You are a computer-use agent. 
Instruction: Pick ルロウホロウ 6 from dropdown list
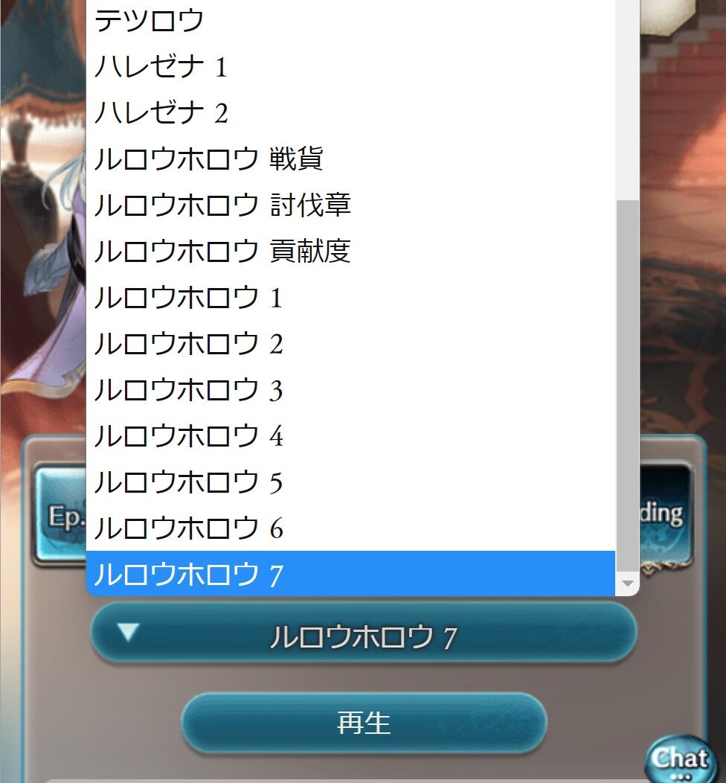350,528
